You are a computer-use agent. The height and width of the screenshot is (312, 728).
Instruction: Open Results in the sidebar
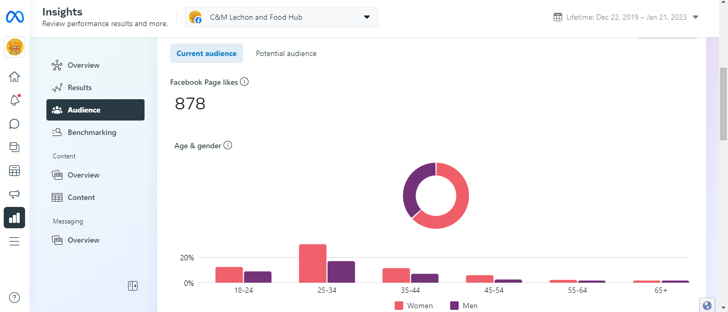(79, 87)
